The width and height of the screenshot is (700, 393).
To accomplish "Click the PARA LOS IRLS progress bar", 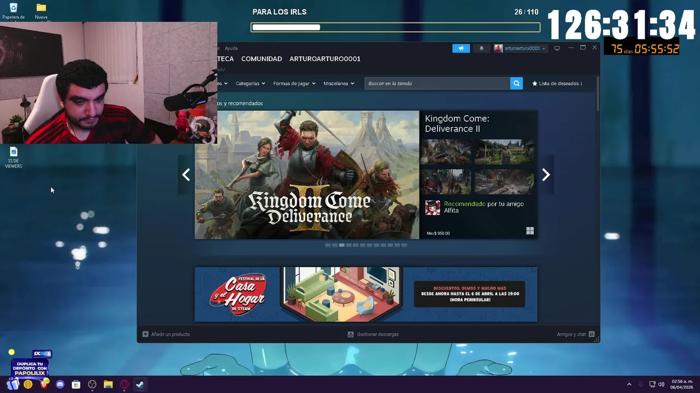I will (395, 27).
